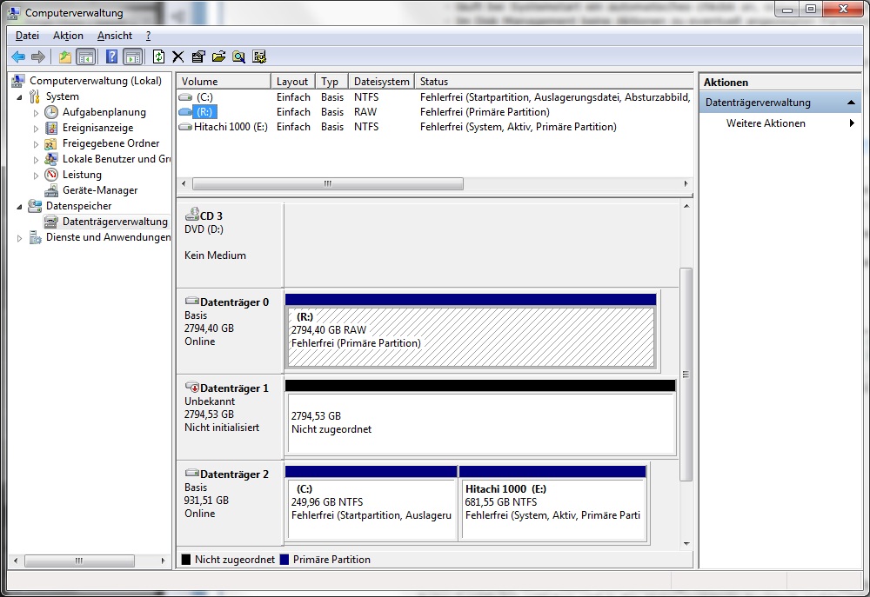Open Weitere Aktionen submenu arrow
Viewport: 870px width, 597px height.
coord(852,123)
